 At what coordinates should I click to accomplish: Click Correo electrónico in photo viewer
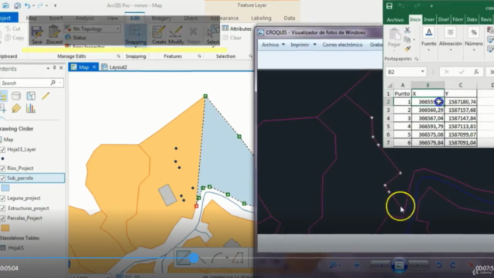pyautogui.click(x=342, y=45)
